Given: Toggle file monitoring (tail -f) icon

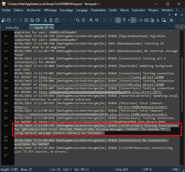Looking at the screenshot, I should (171, 20).
